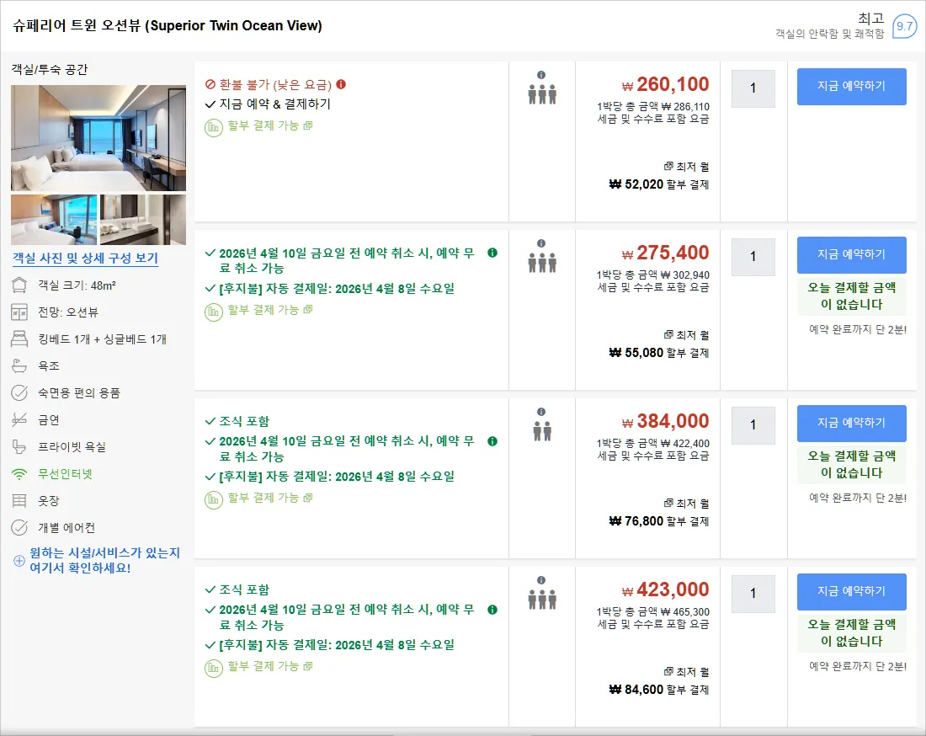Click installment chart icon in 환불 불가 offer

point(214,128)
